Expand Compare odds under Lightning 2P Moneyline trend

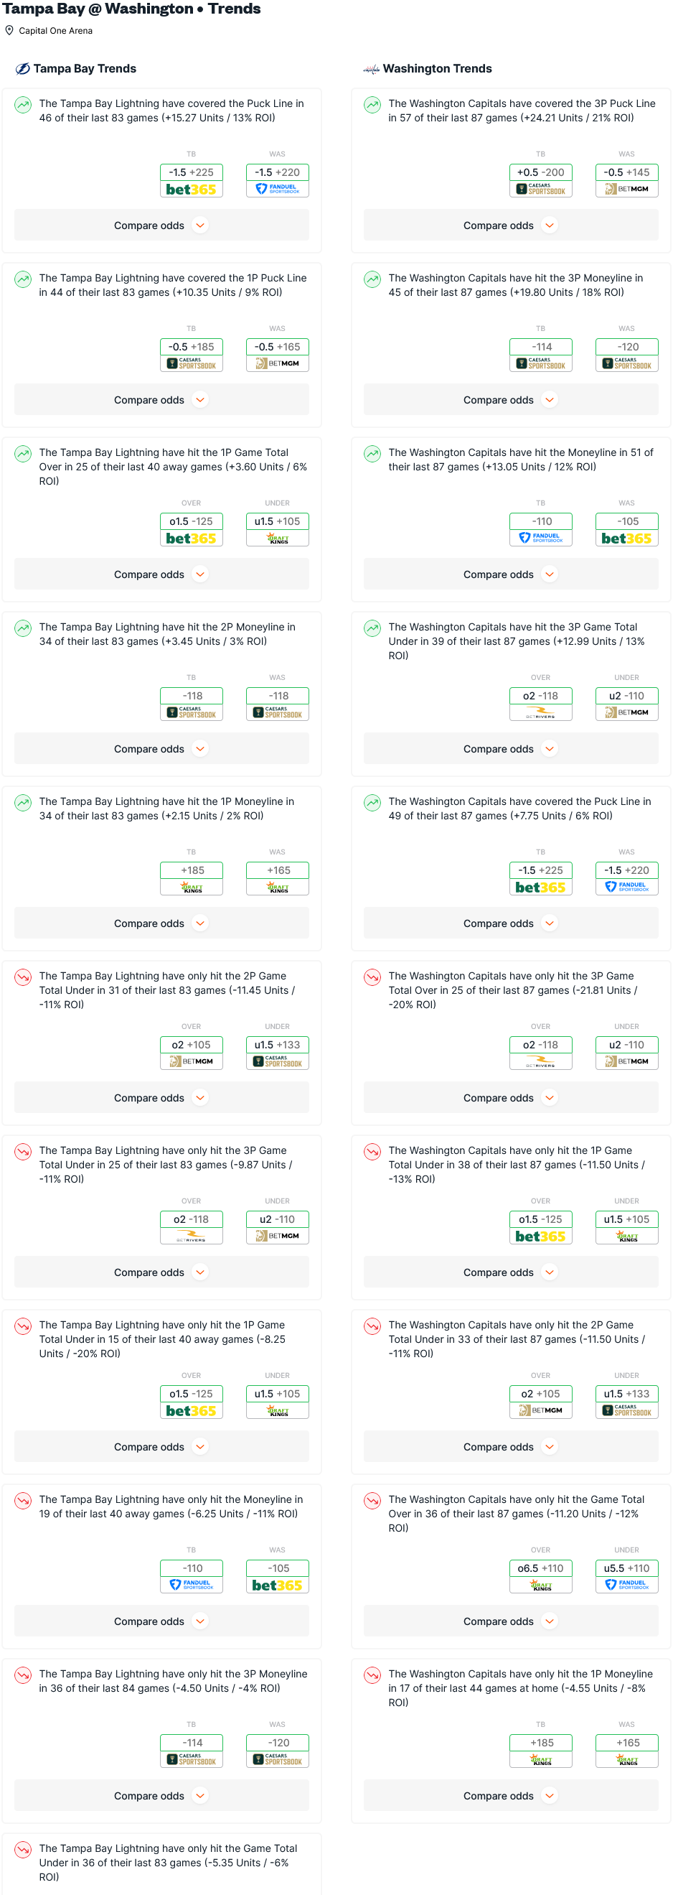[x=161, y=748]
